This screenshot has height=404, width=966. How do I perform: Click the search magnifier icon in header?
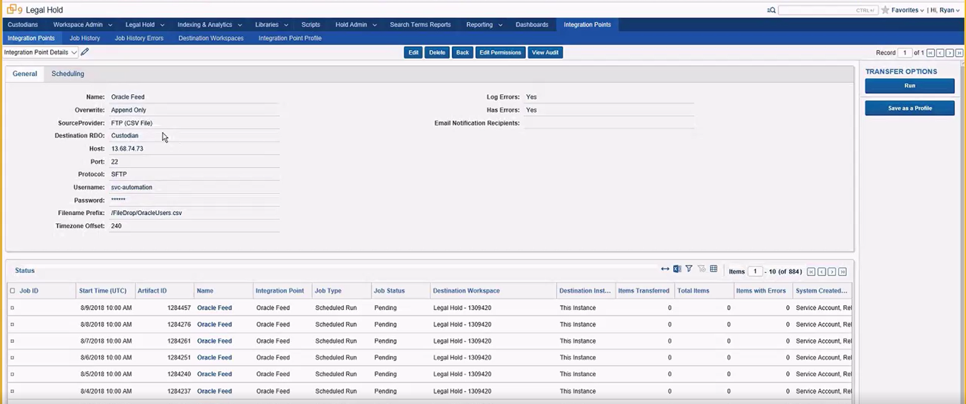[x=771, y=10]
